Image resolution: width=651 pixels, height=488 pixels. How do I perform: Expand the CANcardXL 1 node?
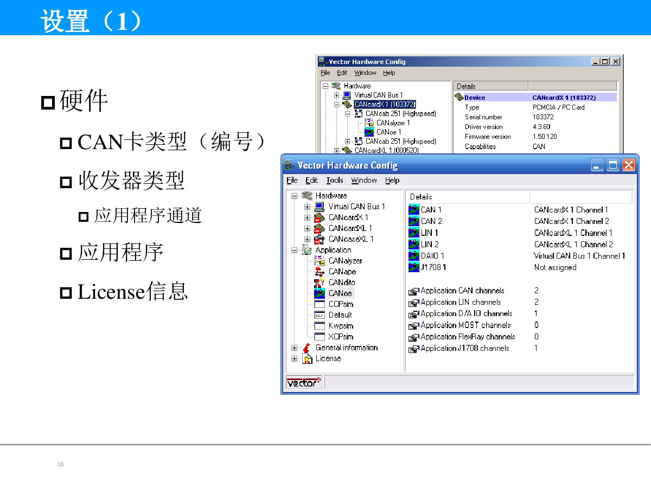(307, 228)
